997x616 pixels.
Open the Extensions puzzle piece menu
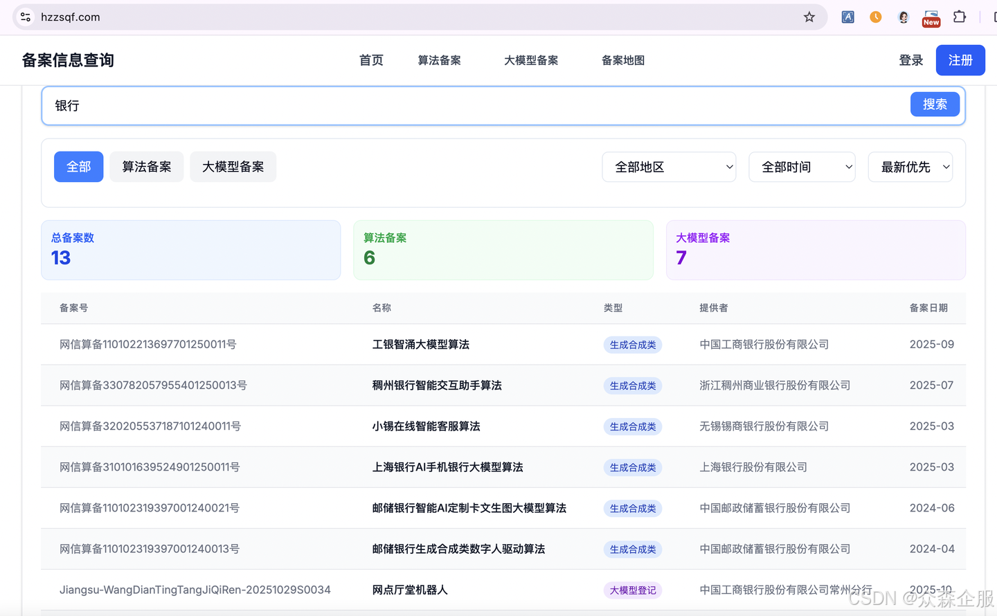[x=960, y=17]
